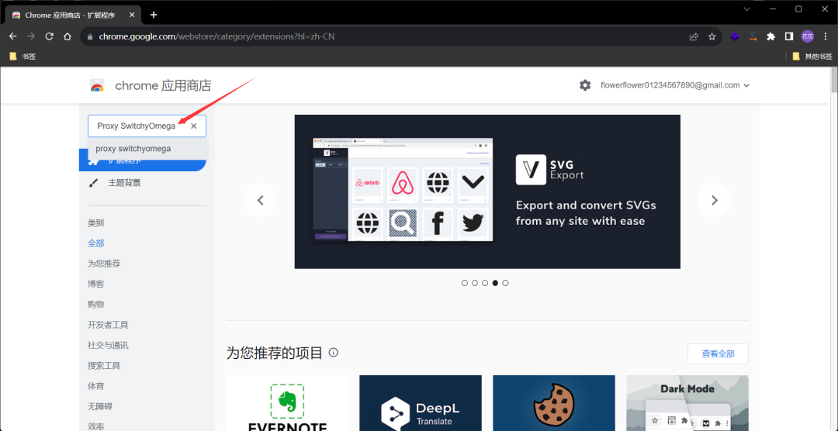The height and width of the screenshot is (431, 838).
Task: Select 主题背景 in the sidebar
Action: [124, 183]
